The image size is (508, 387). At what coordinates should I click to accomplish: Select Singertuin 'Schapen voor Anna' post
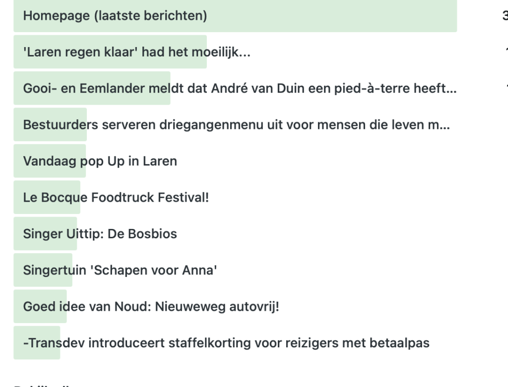click(x=120, y=271)
